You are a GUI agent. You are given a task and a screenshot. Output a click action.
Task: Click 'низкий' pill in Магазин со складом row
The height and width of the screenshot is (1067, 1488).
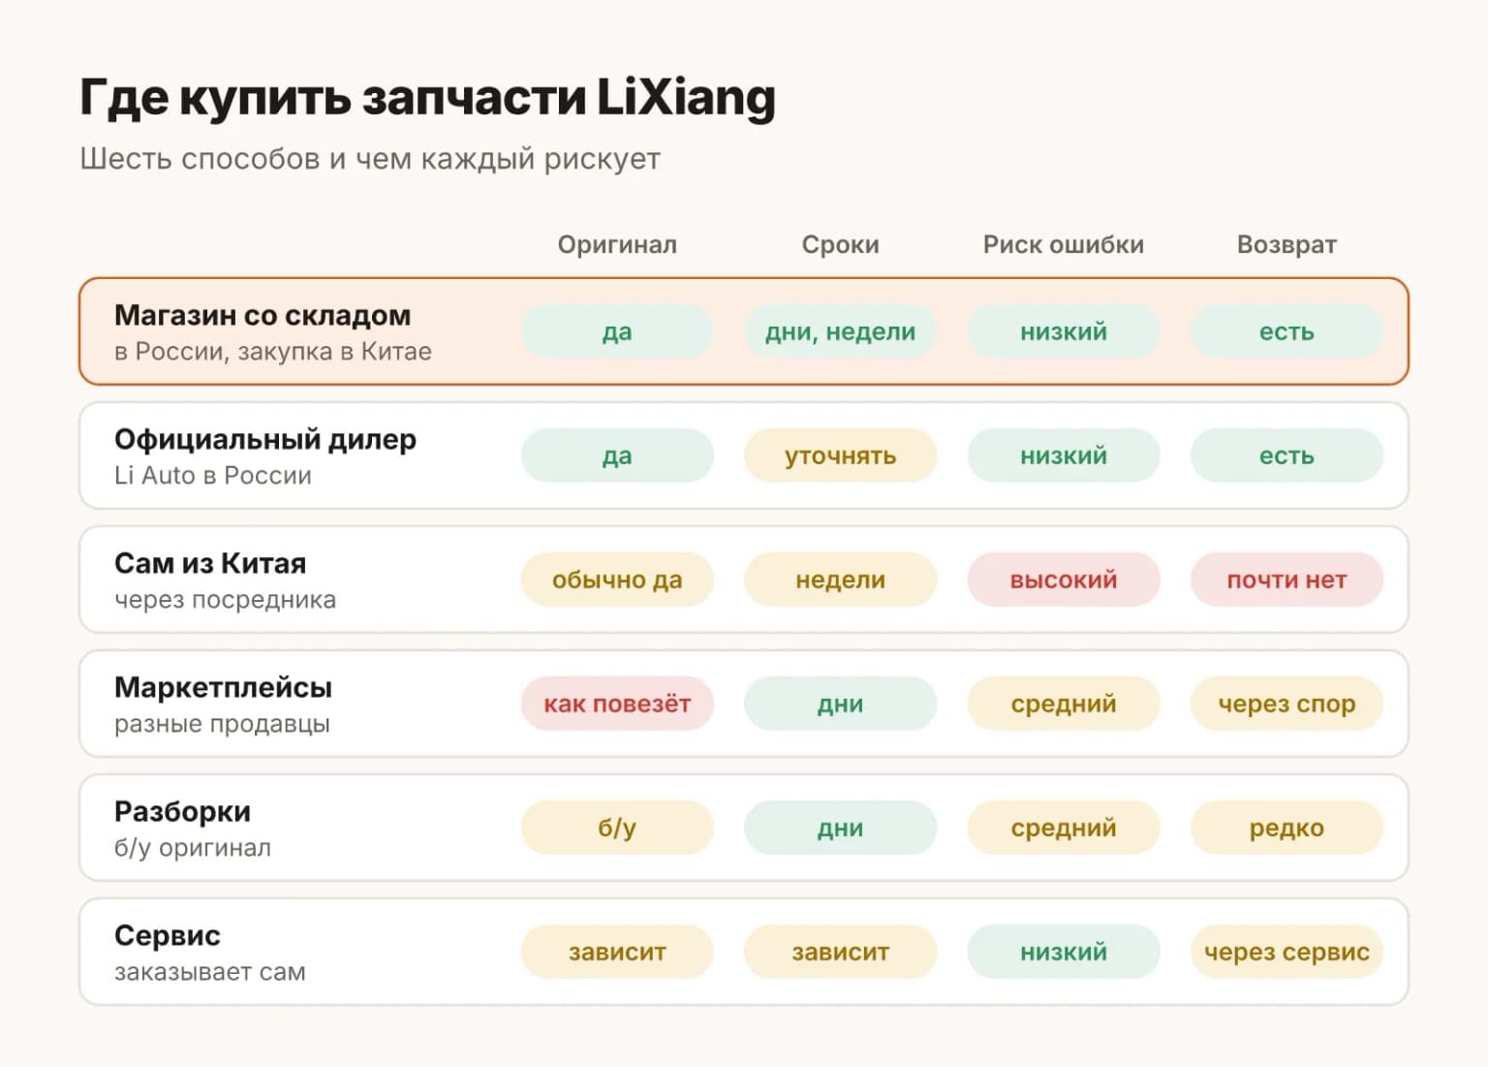click(1064, 331)
